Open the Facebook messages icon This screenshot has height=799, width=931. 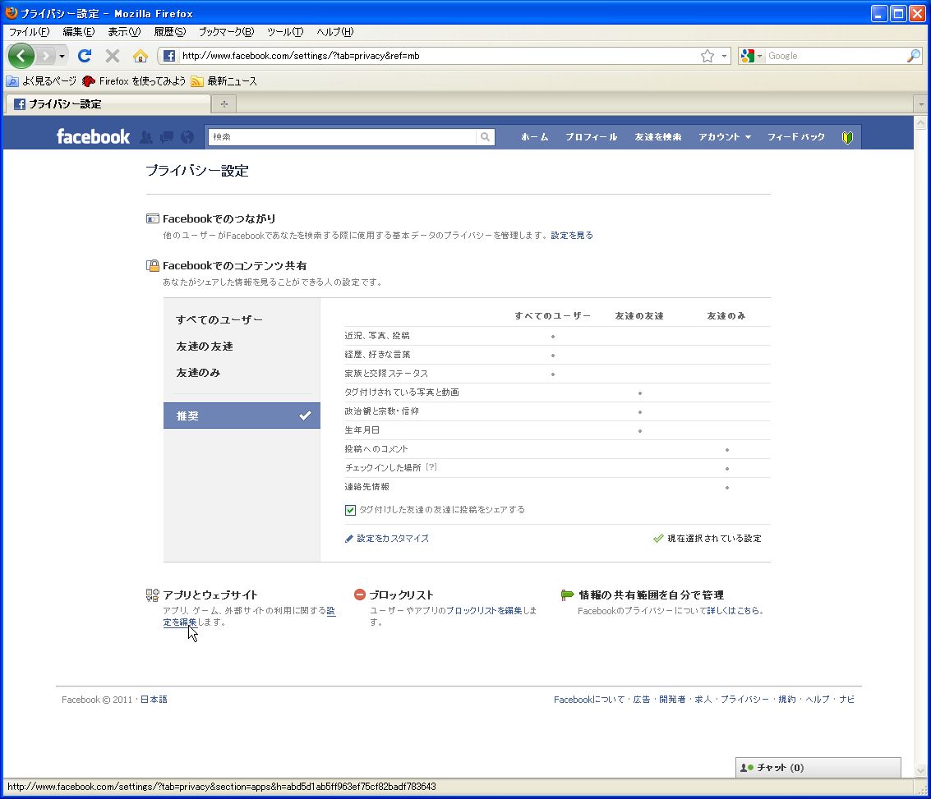pyautogui.click(x=167, y=137)
